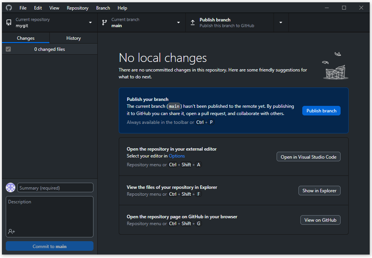Follow the Options link for editor selection
This screenshot has height=258, width=372.
point(177,156)
